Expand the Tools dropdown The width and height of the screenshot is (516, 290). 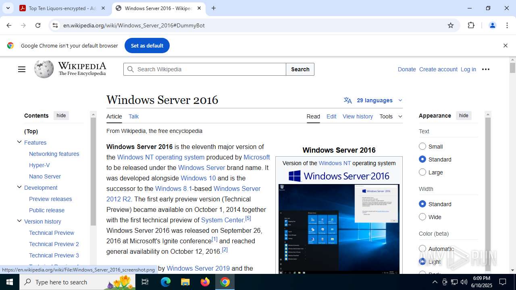[x=391, y=116]
